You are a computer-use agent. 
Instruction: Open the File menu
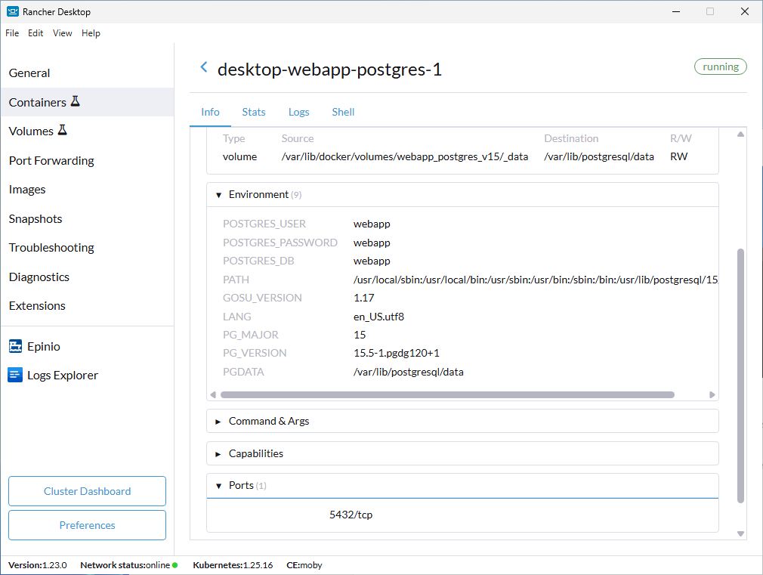click(12, 33)
